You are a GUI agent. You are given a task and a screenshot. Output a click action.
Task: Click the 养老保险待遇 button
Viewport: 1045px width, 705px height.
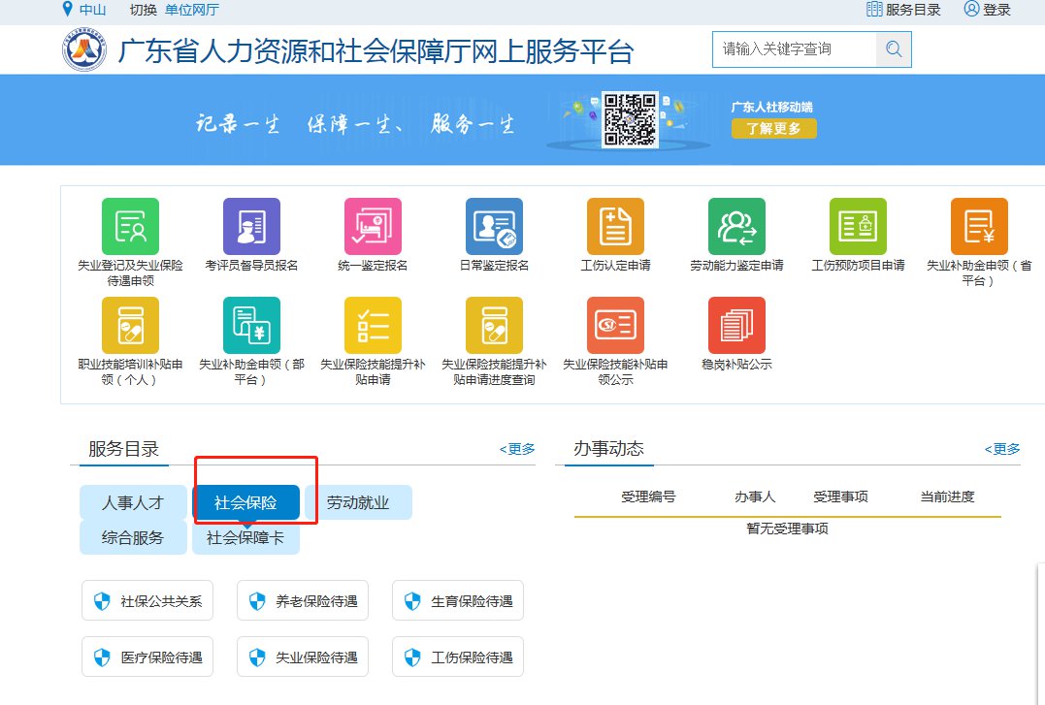tap(303, 601)
